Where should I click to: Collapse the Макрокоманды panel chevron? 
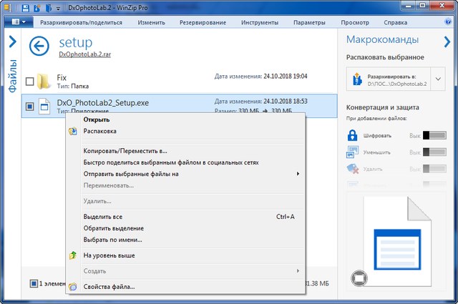[447, 41]
